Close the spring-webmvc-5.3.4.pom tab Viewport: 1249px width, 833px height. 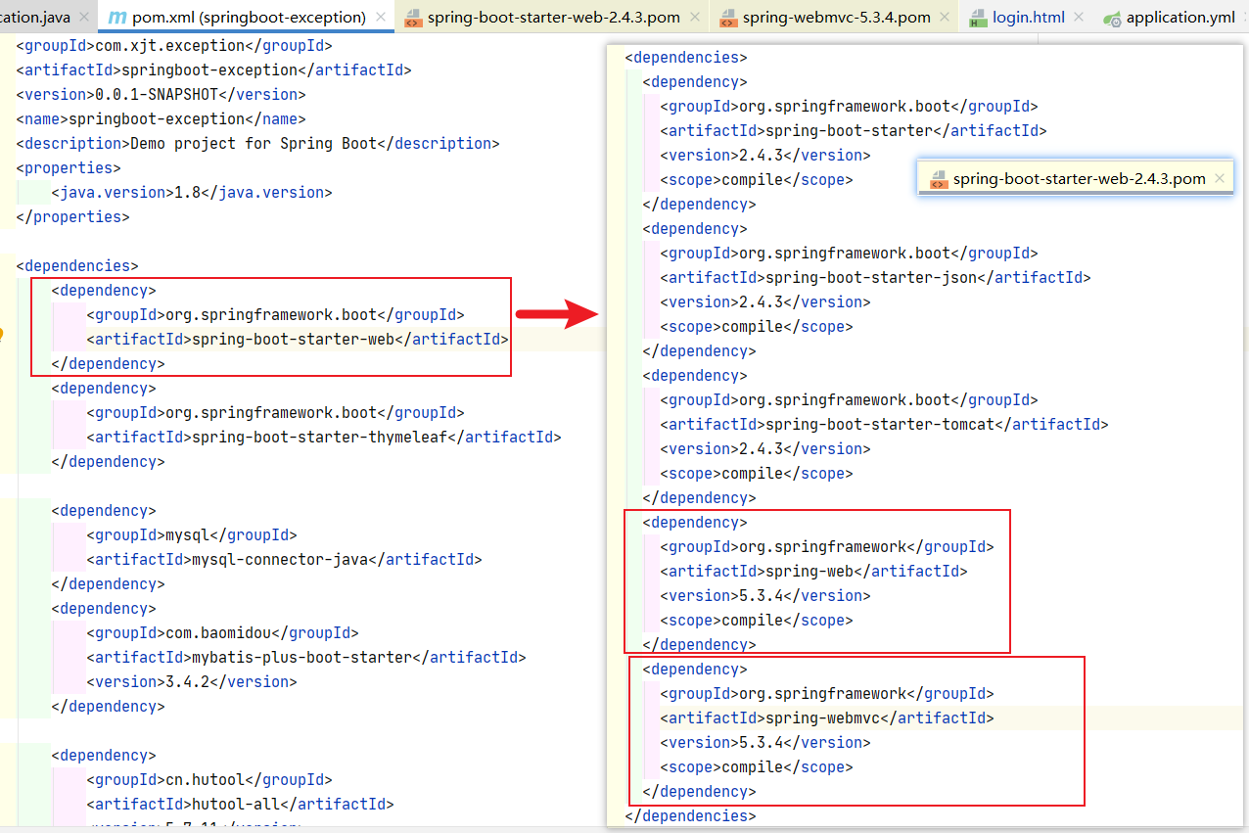pos(947,18)
